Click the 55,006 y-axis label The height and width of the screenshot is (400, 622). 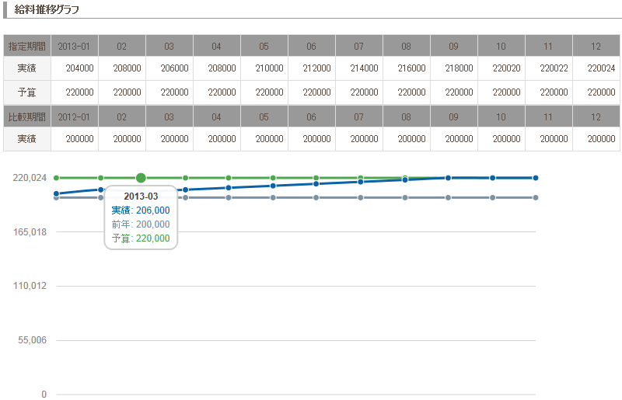[x=33, y=340]
